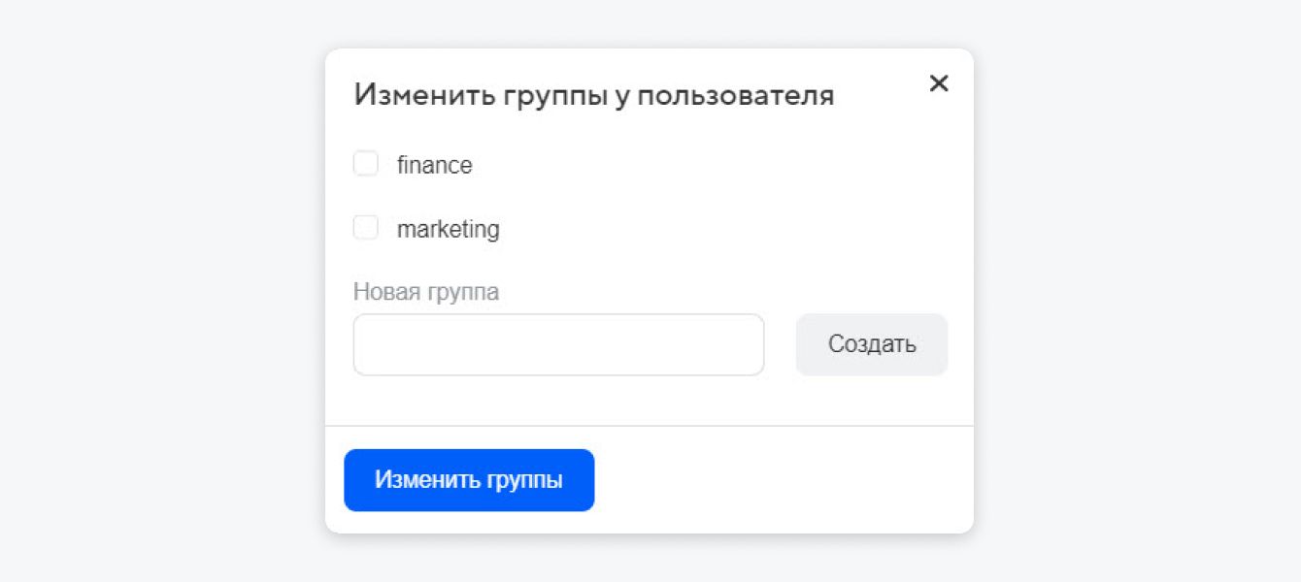This screenshot has height=582, width=1301.
Task: Apply group changes via Изменить группы
Action: click(x=469, y=479)
